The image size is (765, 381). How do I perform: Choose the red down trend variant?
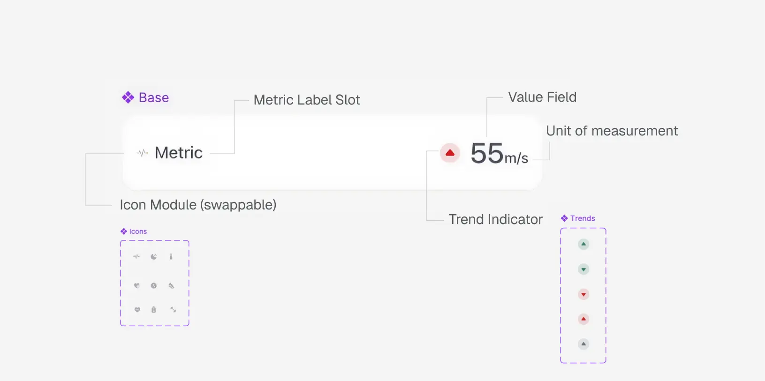(x=583, y=294)
